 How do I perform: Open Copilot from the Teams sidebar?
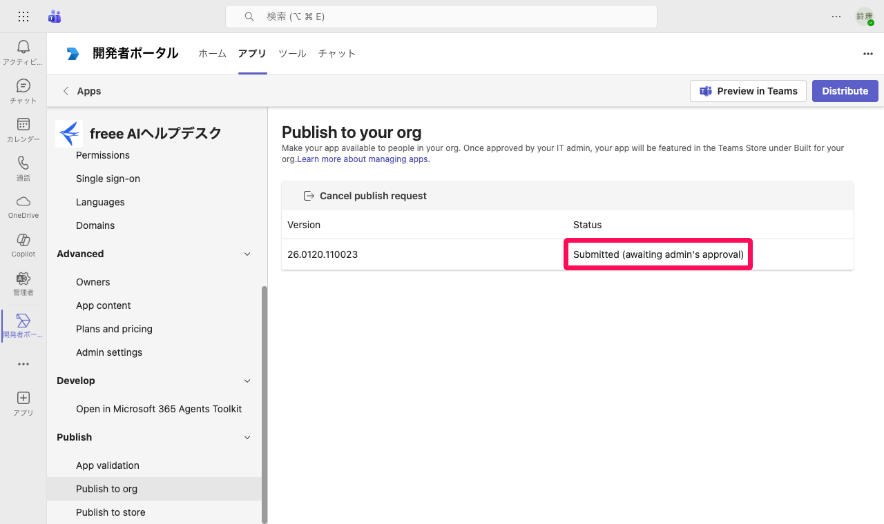pos(23,245)
